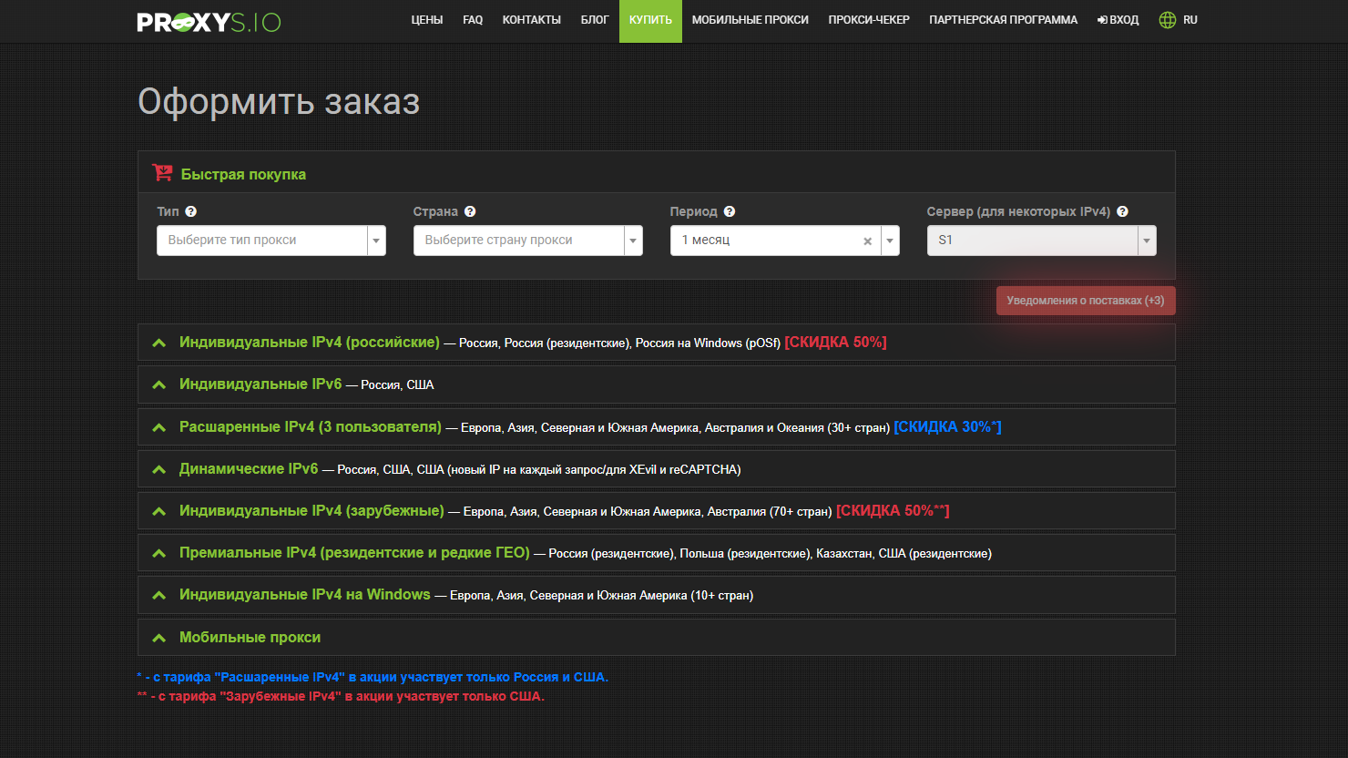Expand Динамические IPv6 section
1348x758 pixels.
[x=657, y=468]
